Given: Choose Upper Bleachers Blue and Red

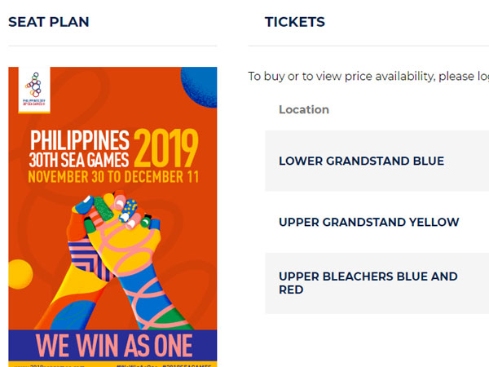Looking at the screenshot, I should coord(368,283).
